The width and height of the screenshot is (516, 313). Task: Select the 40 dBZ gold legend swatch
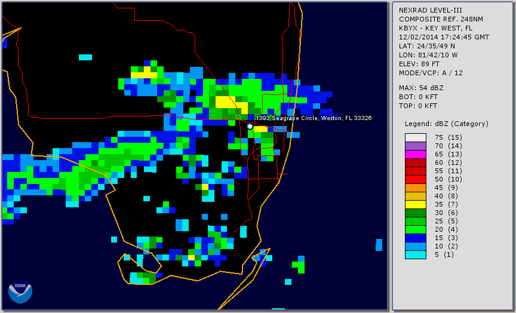click(x=416, y=196)
